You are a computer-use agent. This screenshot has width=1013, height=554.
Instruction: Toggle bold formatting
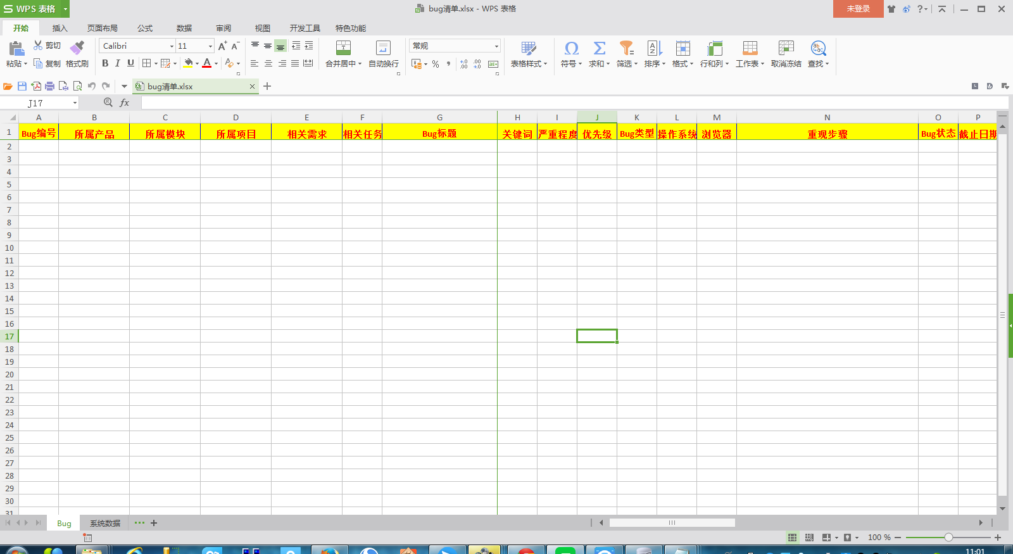point(105,63)
